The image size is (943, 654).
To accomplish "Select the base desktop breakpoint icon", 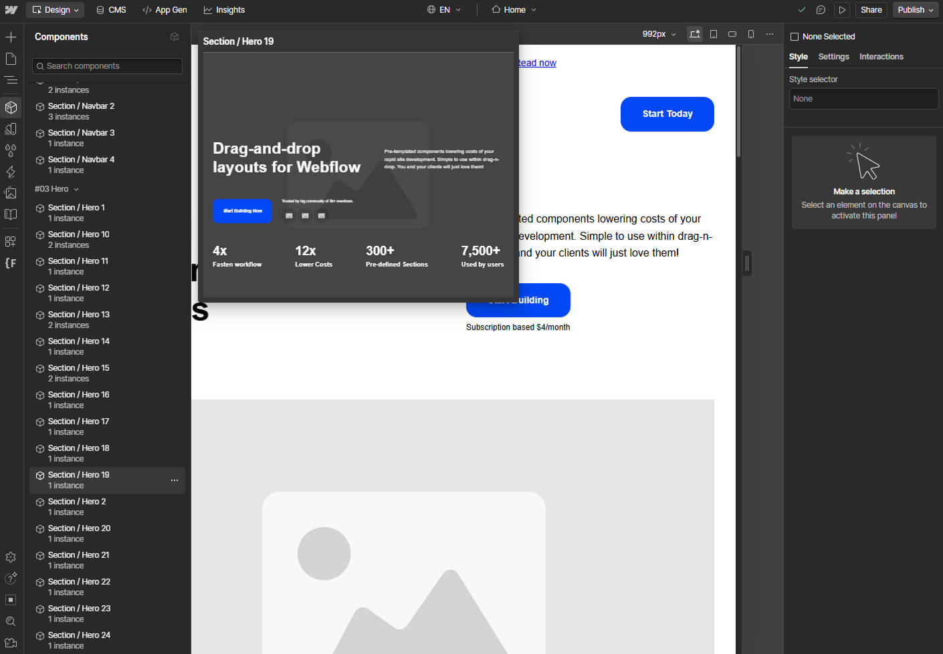I will pos(695,34).
